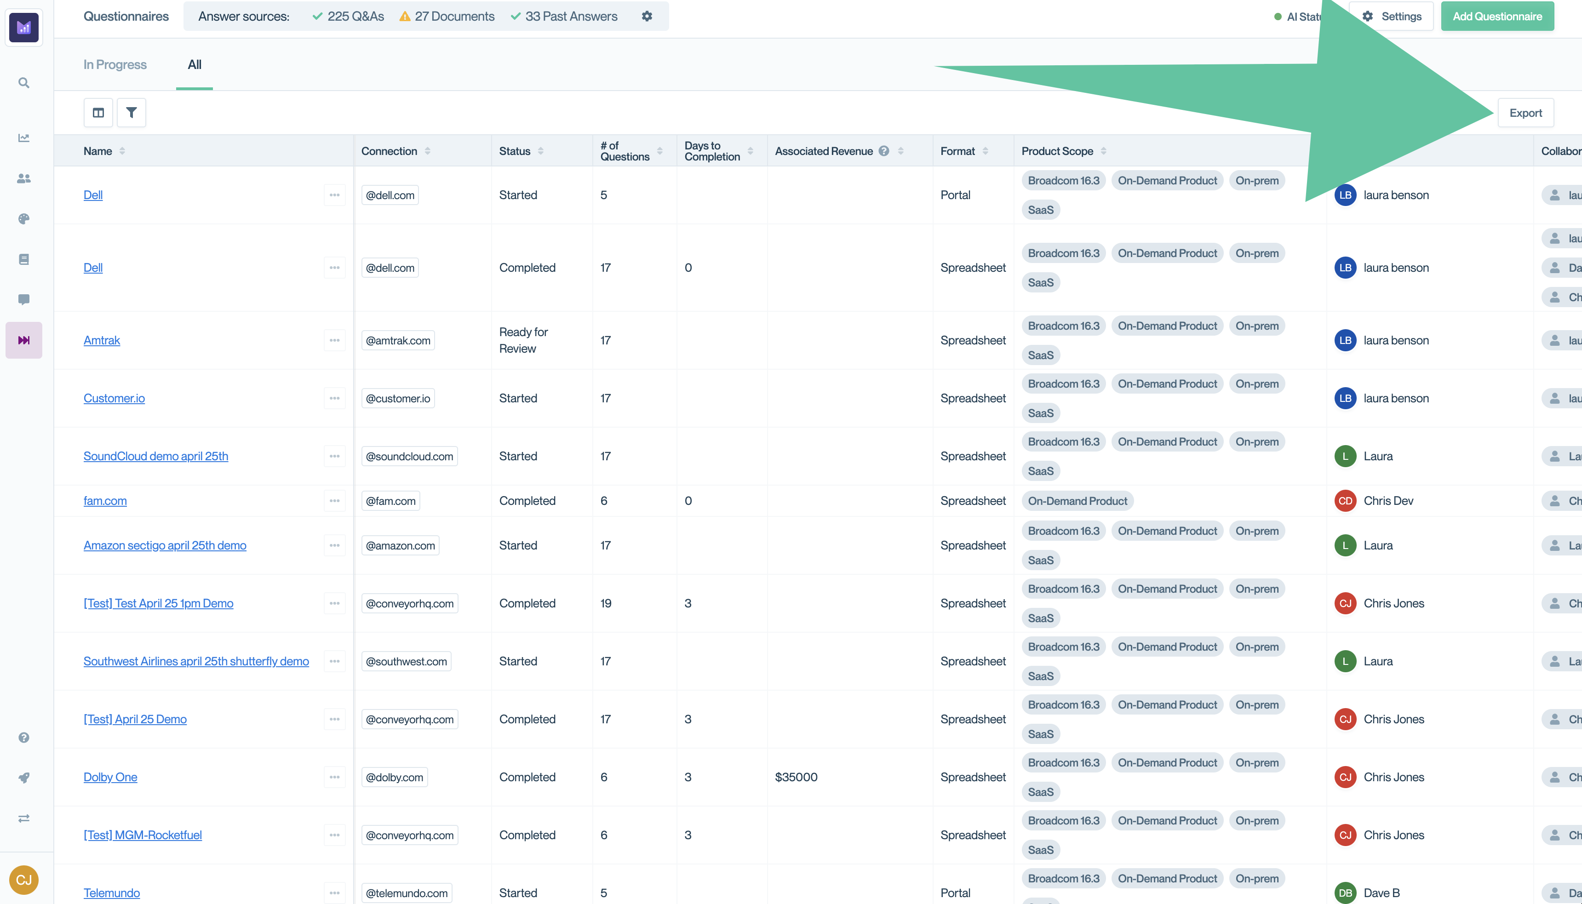Click the Add Questionnaire button

(1497, 16)
